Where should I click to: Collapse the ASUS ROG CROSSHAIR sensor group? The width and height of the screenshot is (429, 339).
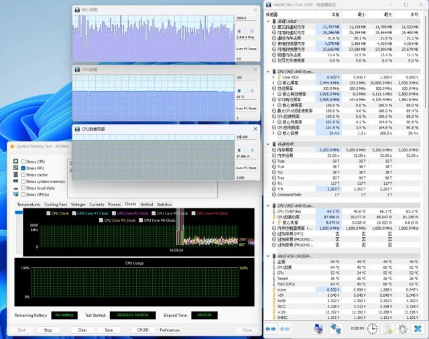point(268,256)
